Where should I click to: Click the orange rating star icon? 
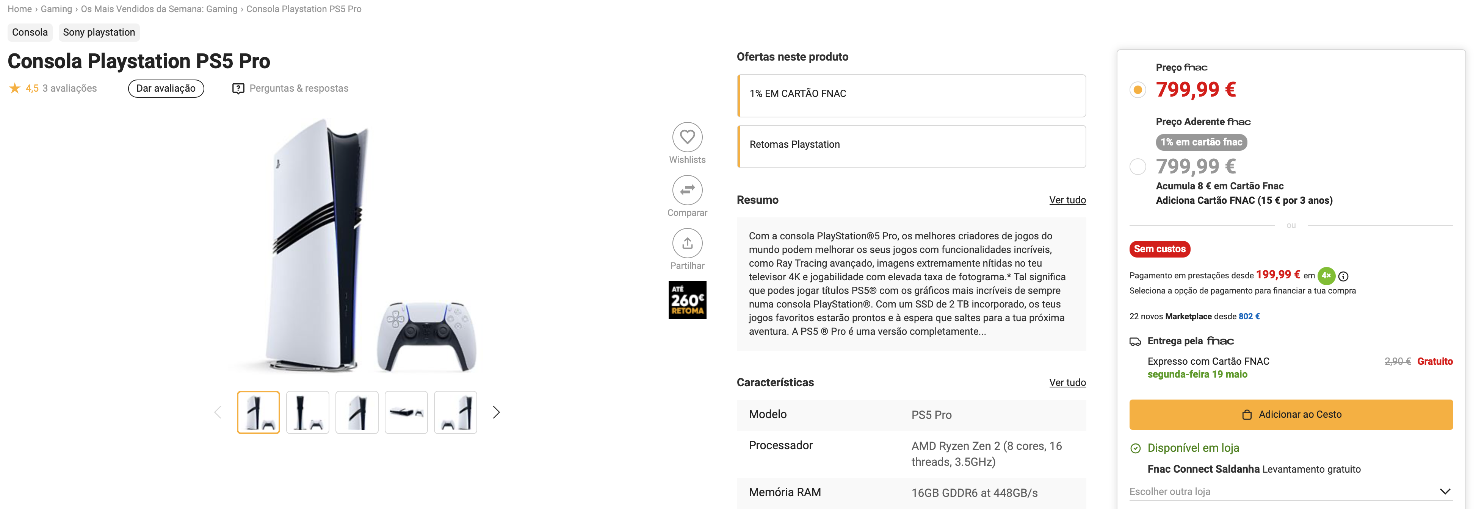[x=15, y=88]
